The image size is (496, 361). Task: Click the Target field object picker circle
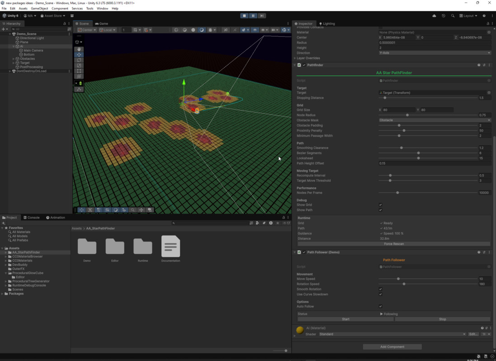489,93
